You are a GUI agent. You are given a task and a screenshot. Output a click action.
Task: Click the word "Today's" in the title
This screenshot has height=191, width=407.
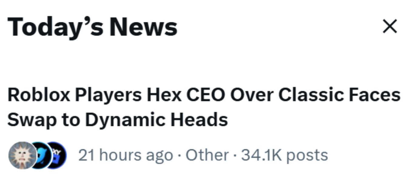55,27
